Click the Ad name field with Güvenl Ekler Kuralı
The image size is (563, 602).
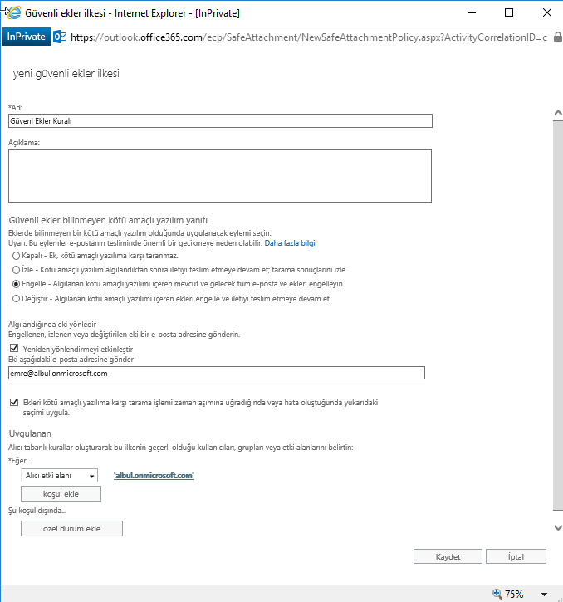click(x=220, y=121)
